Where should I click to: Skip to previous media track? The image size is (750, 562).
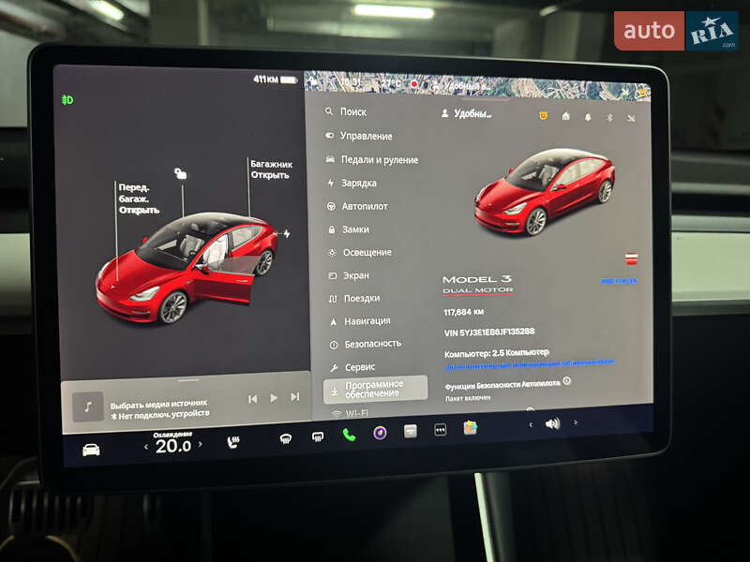click(252, 399)
